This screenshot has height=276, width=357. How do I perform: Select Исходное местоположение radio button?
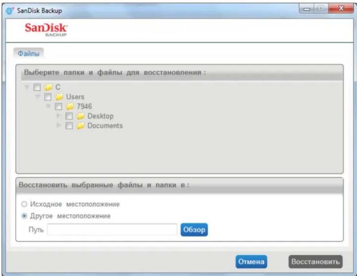tap(24, 204)
